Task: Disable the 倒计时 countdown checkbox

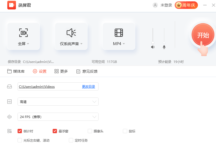Action: click(20, 131)
